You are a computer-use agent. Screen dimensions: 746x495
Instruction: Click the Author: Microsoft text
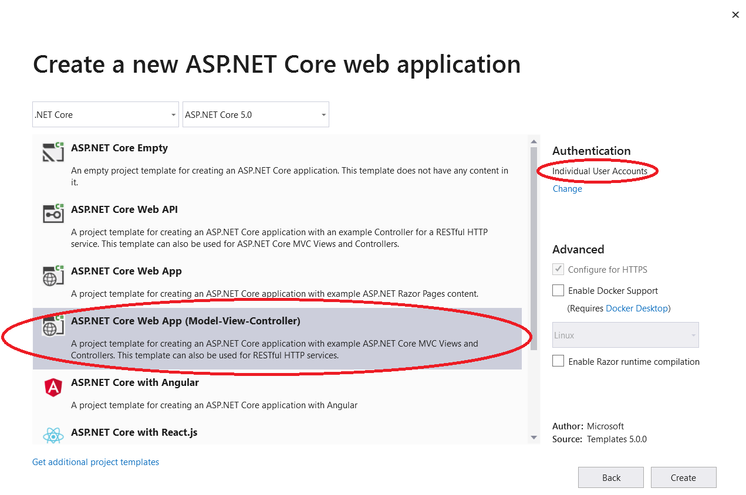point(588,426)
